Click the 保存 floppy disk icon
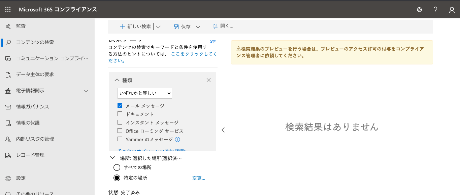Viewport: 460px width, 195px height. coord(176,27)
